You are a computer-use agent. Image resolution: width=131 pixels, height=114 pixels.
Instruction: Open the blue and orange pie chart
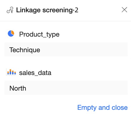tap(11, 34)
